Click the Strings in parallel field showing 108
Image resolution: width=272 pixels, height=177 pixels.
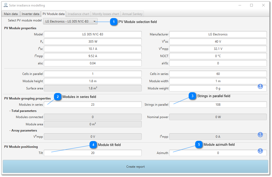point(218,104)
